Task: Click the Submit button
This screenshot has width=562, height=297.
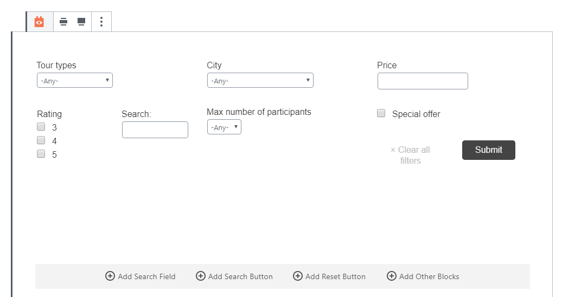Action: (x=489, y=150)
